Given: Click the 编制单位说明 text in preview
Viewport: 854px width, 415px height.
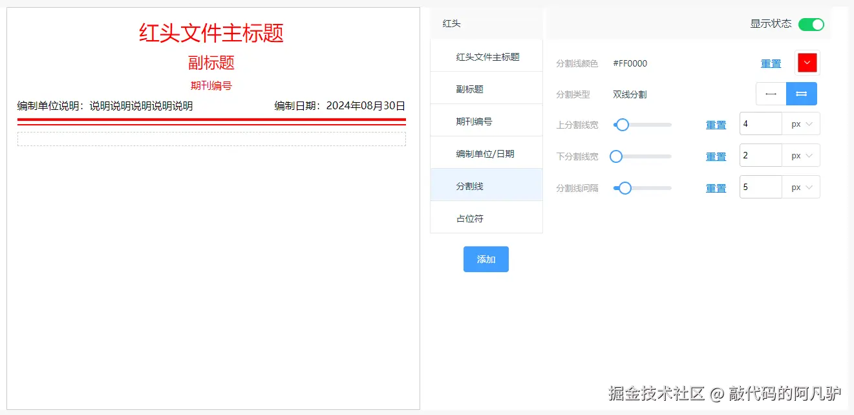Looking at the screenshot, I should pyautogui.click(x=105, y=106).
